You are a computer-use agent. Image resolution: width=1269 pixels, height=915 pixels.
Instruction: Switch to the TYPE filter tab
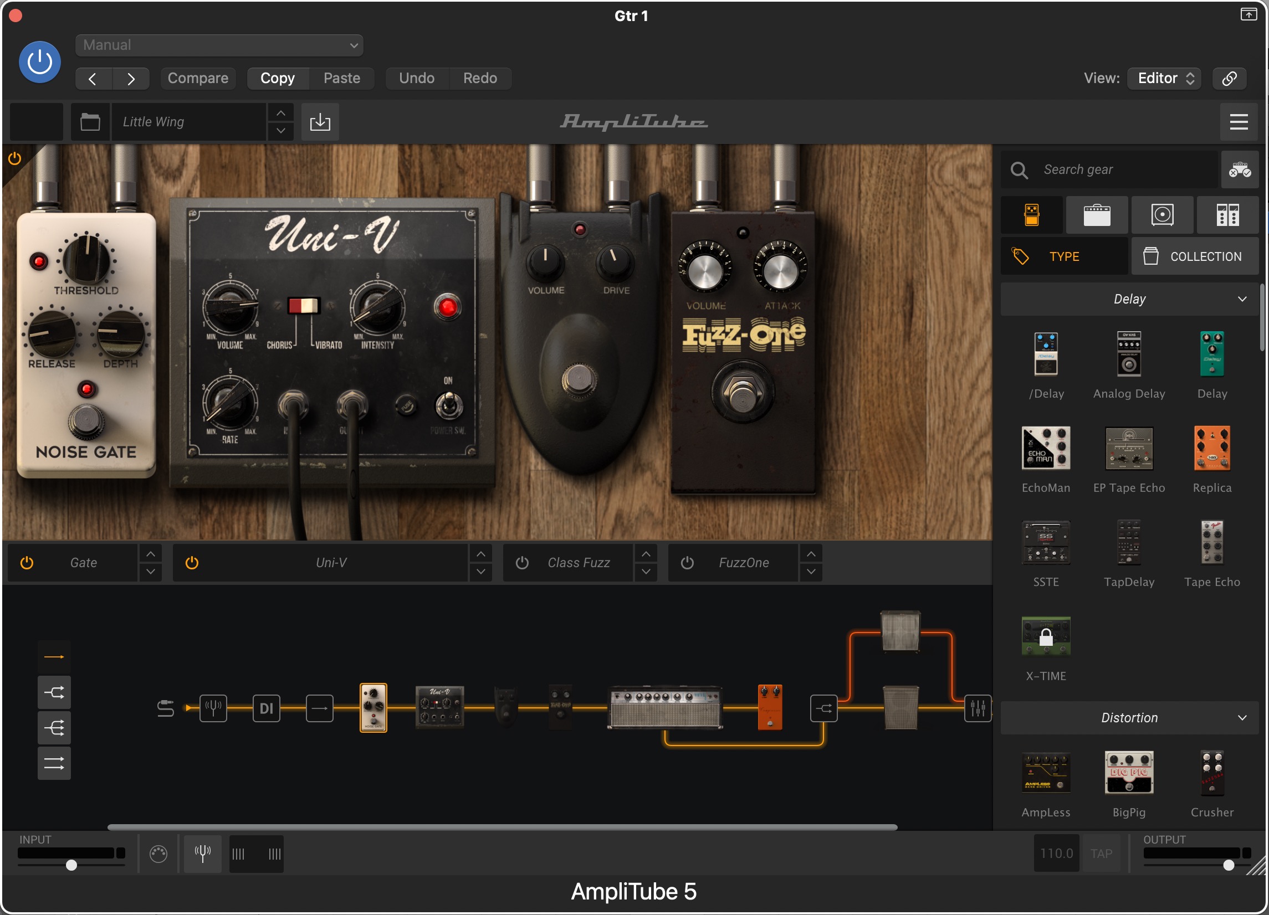[x=1064, y=256]
